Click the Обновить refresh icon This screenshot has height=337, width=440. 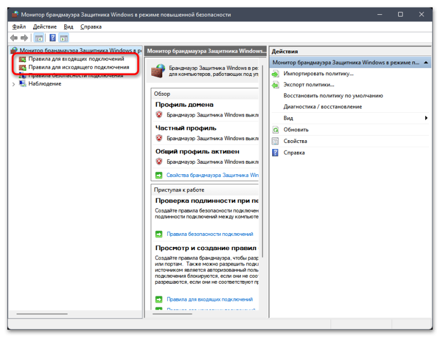(276, 130)
